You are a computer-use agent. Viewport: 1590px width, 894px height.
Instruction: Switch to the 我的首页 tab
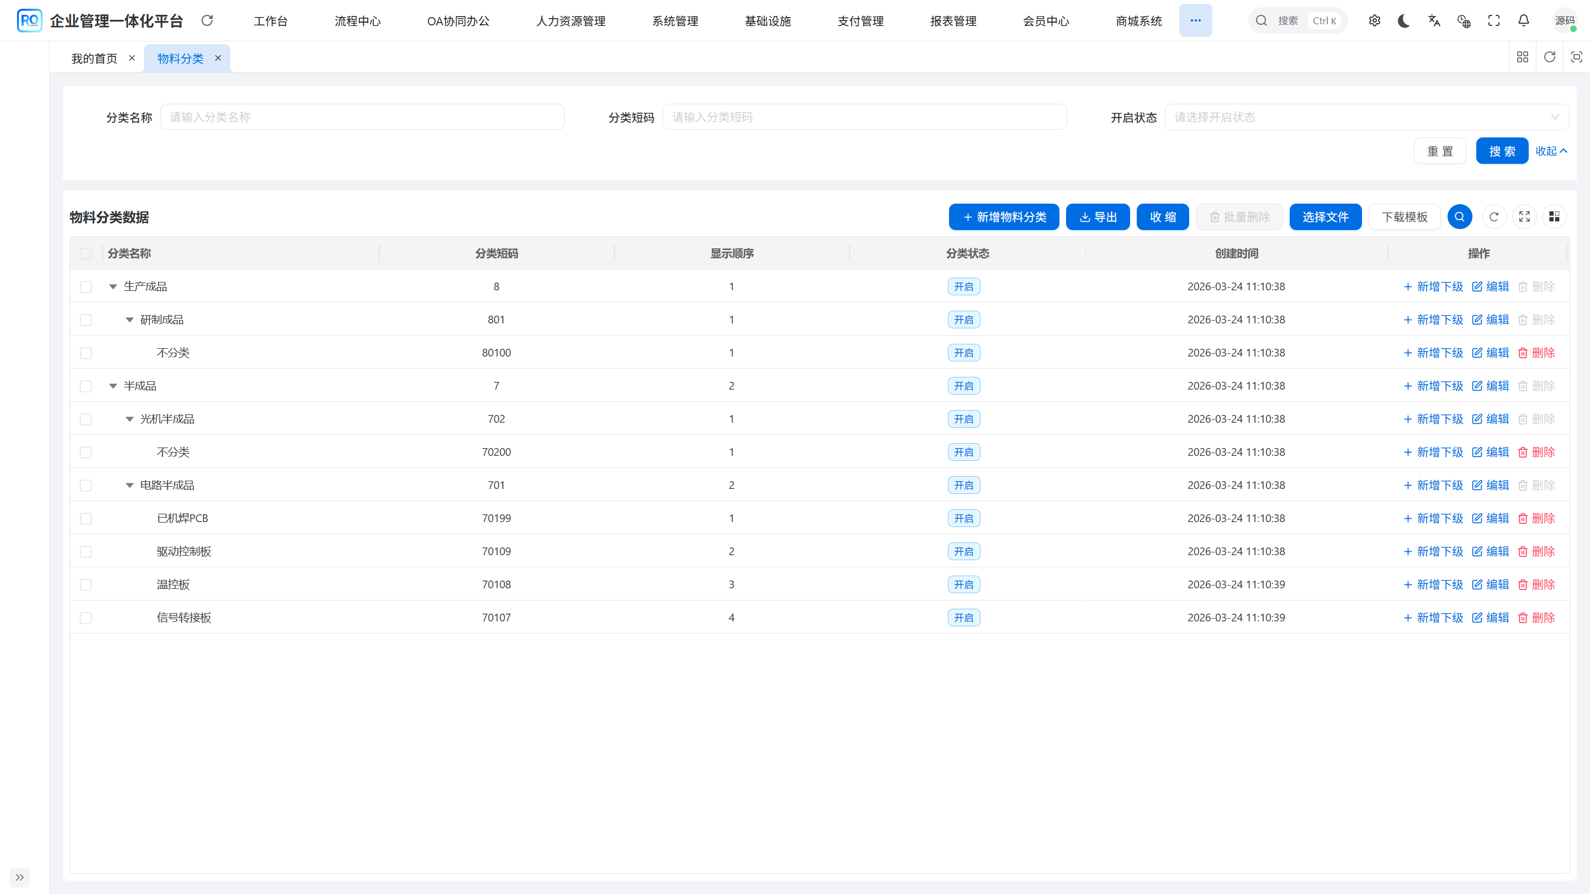coord(94,58)
